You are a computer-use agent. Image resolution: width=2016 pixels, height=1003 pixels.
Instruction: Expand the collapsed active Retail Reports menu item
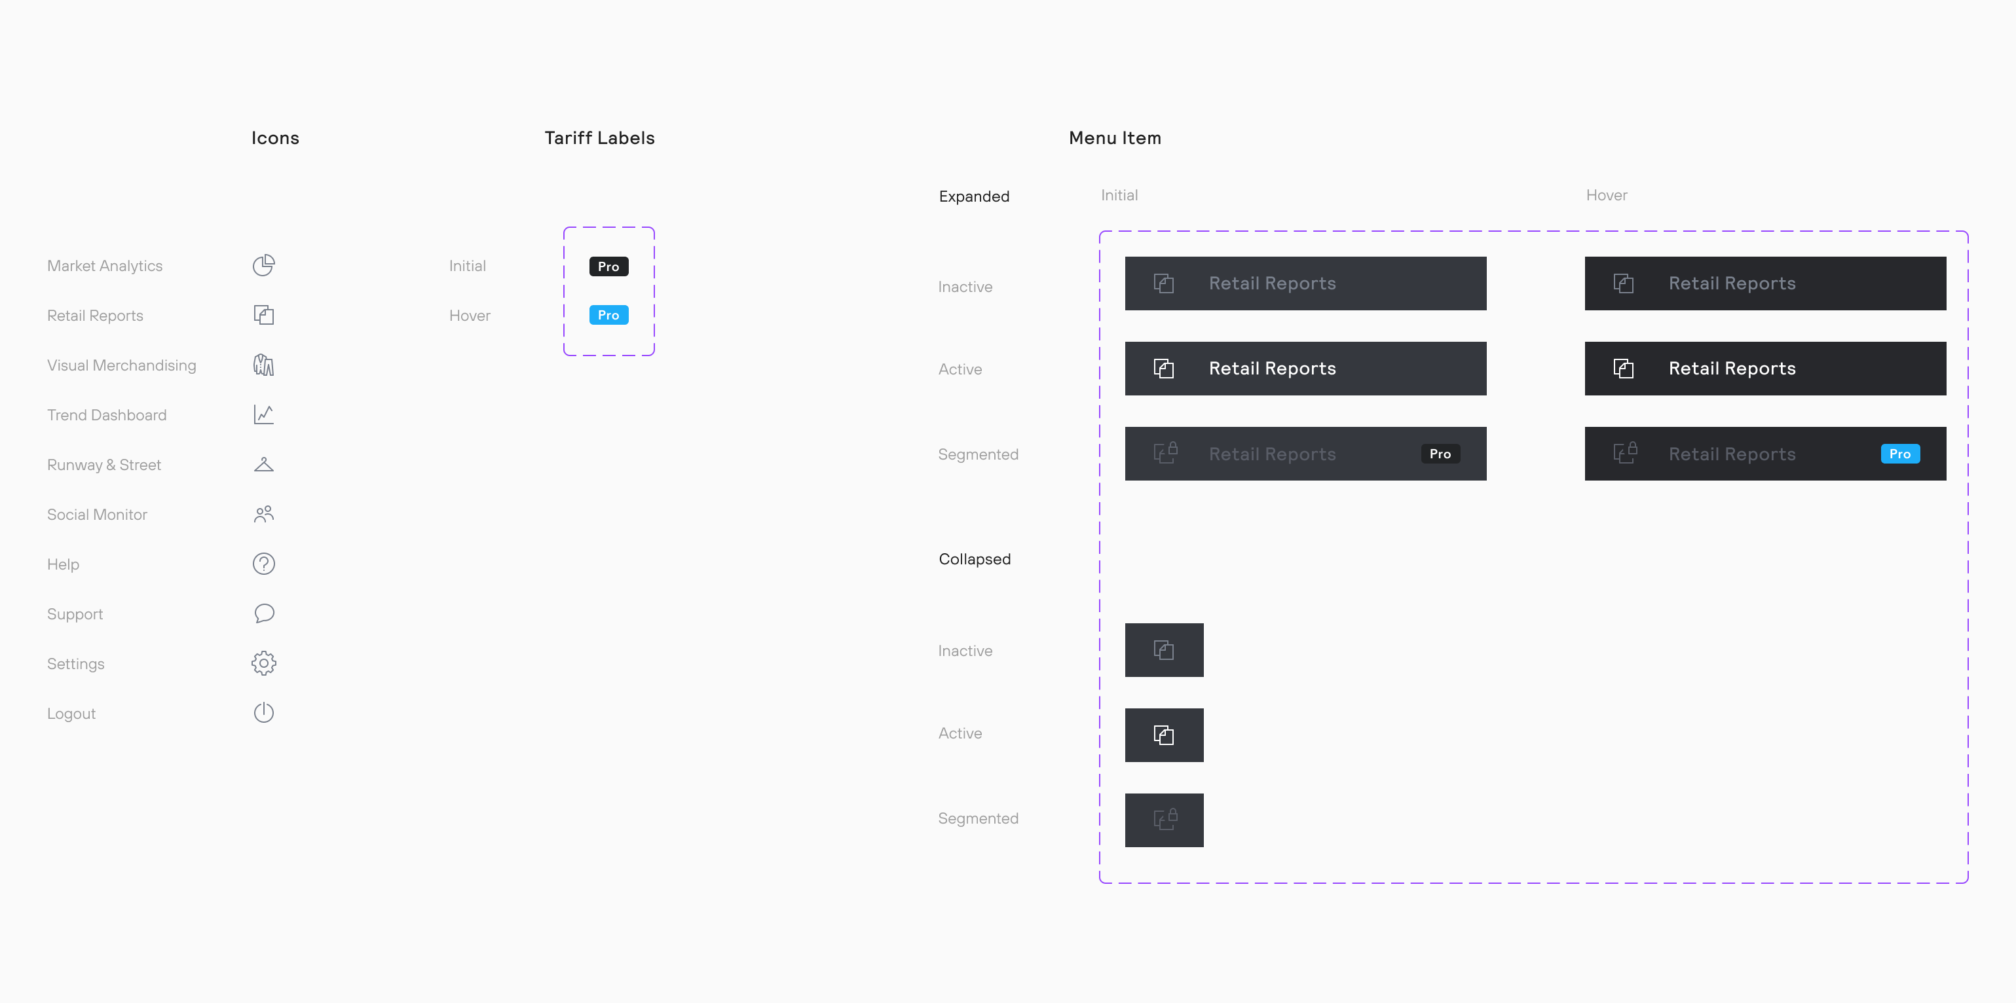pyautogui.click(x=1164, y=735)
